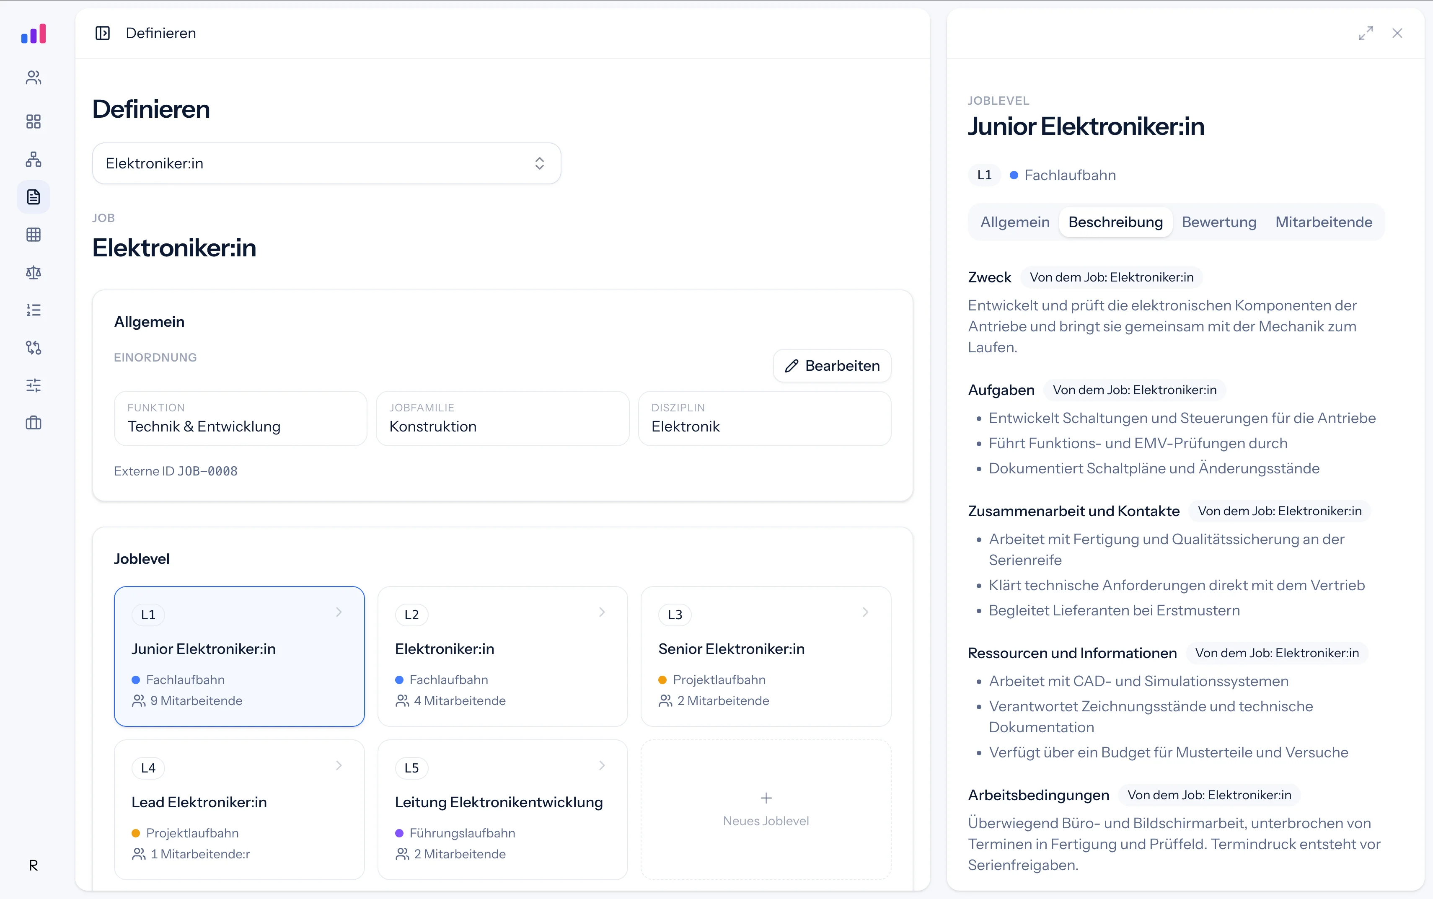
Task: Add a Neues Joblevel
Action: click(766, 809)
